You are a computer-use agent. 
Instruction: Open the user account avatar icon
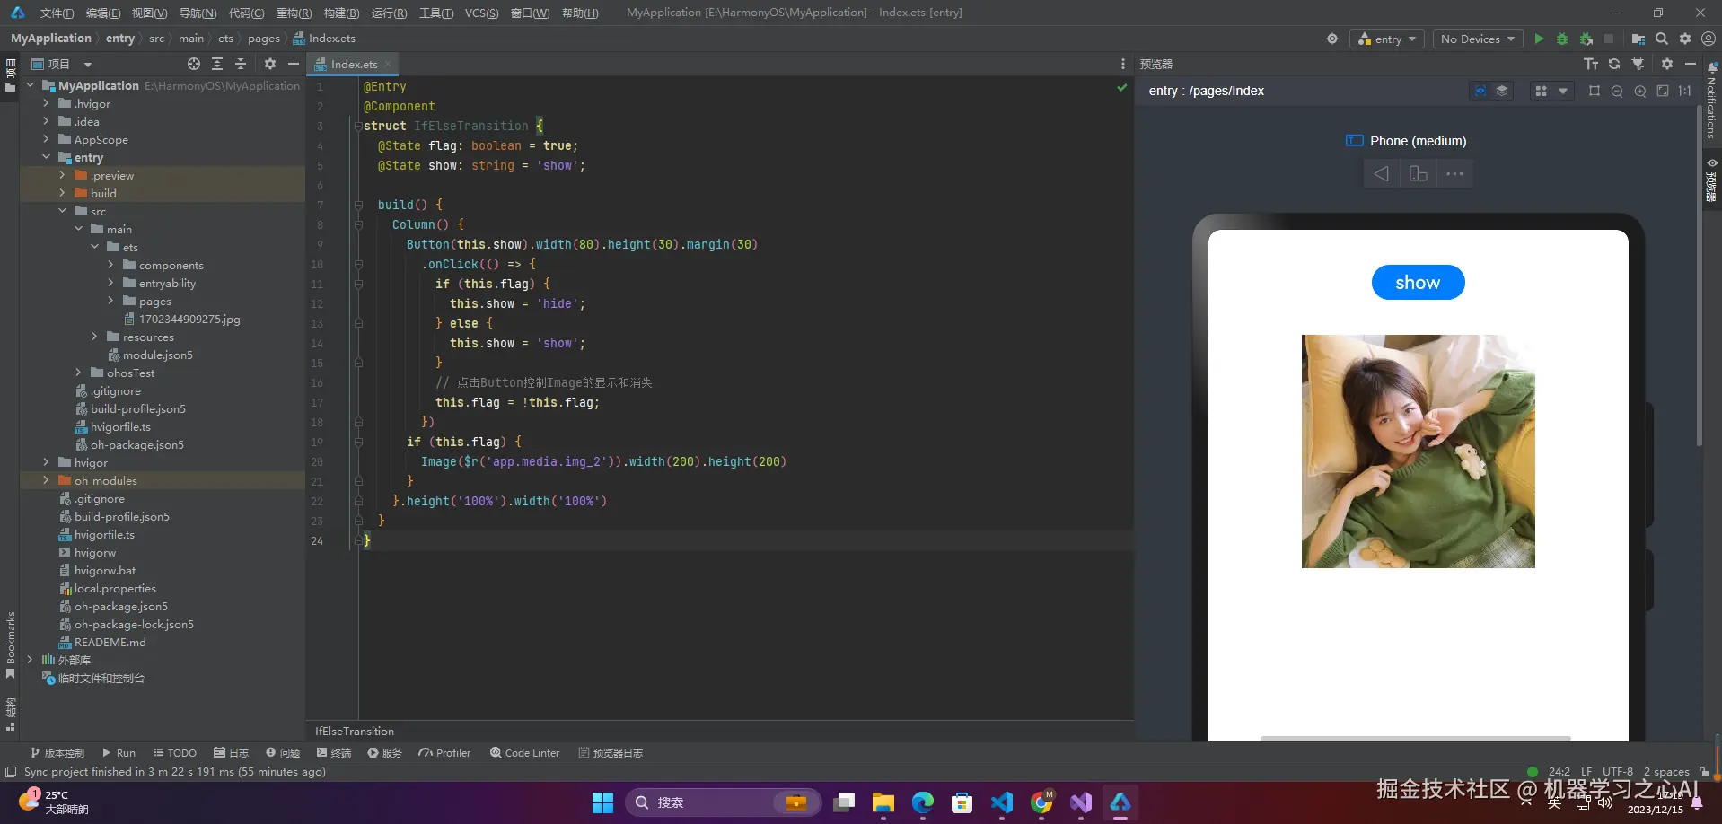click(1709, 39)
